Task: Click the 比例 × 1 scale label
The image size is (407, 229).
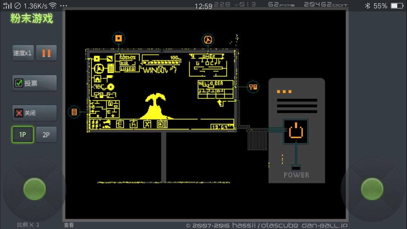Action: tap(28, 224)
